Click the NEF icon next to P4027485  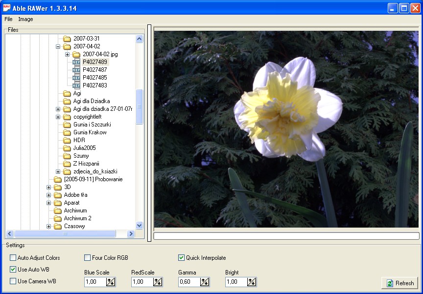(76, 78)
